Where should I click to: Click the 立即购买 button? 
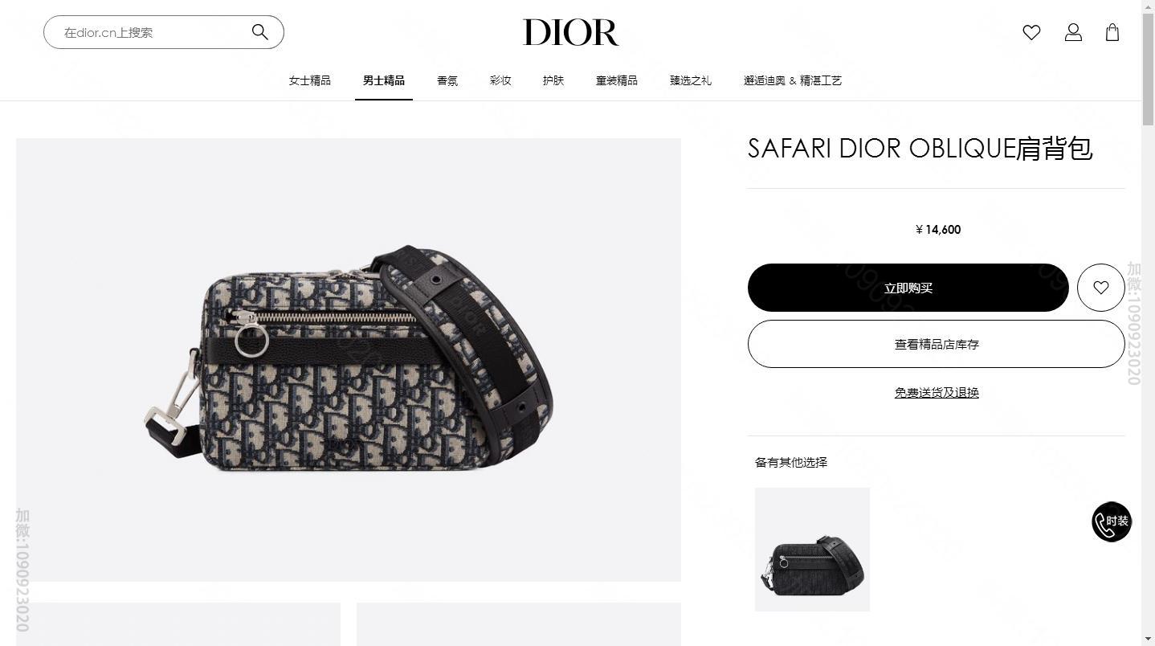(x=908, y=288)
